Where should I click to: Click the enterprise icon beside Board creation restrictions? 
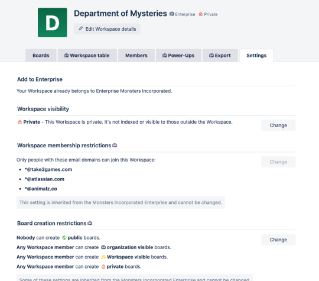pos(90,223)
